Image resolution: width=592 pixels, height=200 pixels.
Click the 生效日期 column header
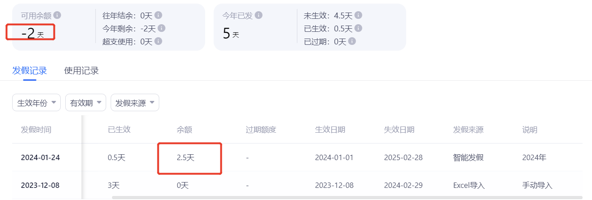pos(330,130)
